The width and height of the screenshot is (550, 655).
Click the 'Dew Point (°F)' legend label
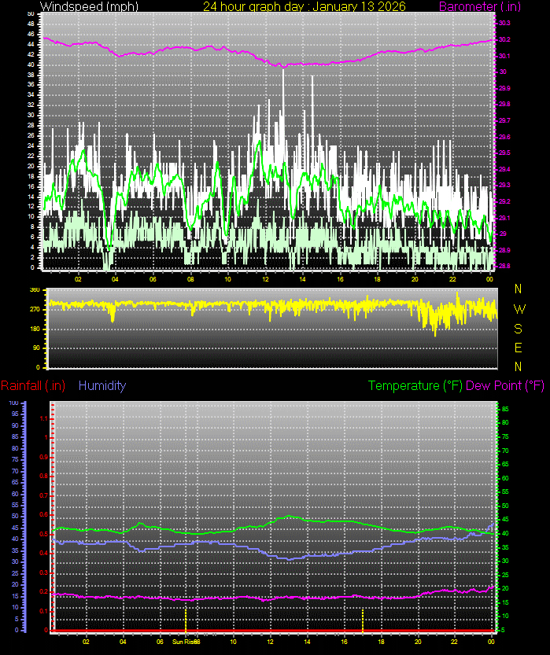click(x=505, y=385)
